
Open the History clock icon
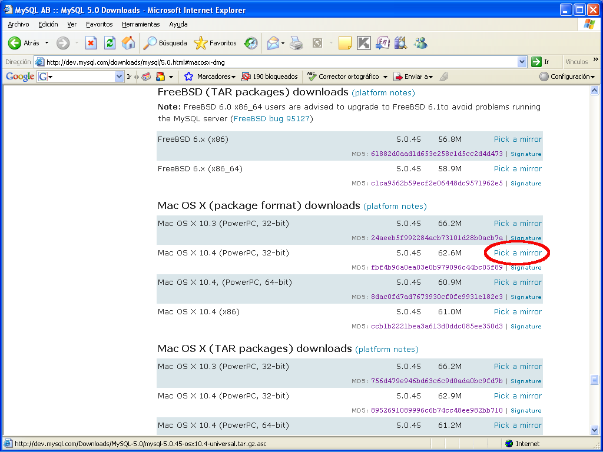(x=251, y=43)
